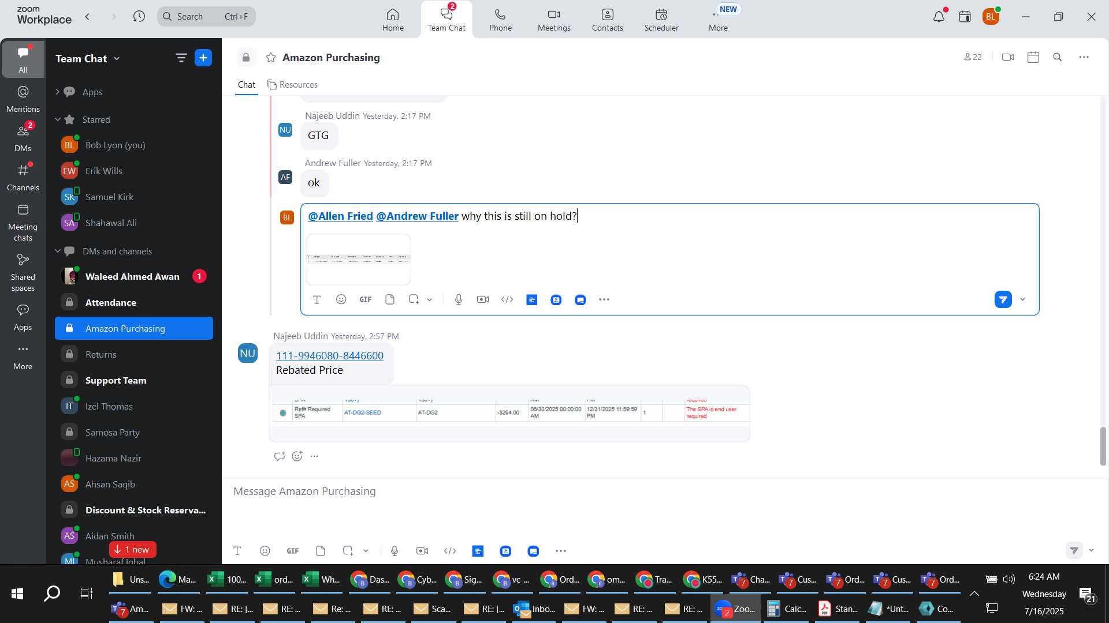Open the 22 members list
This screenshot has height=623, width=1109.
coord(973,57)
